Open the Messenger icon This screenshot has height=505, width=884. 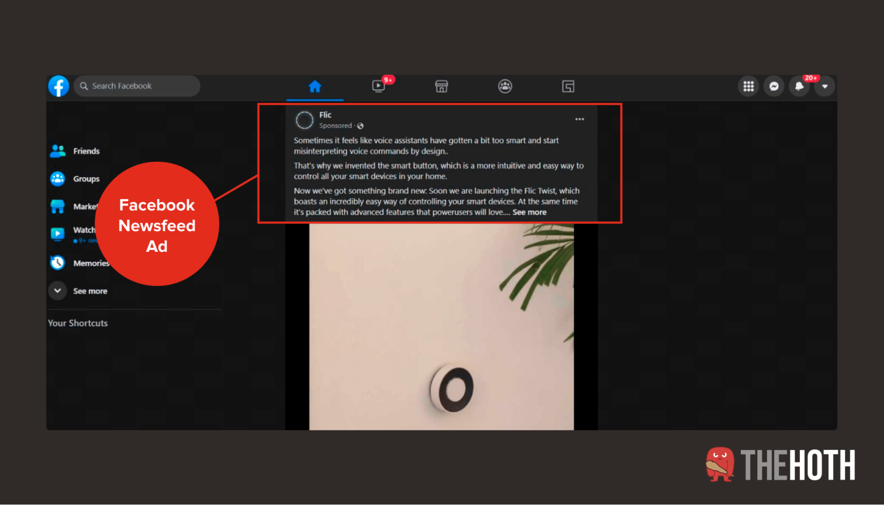tap(774, 86)
